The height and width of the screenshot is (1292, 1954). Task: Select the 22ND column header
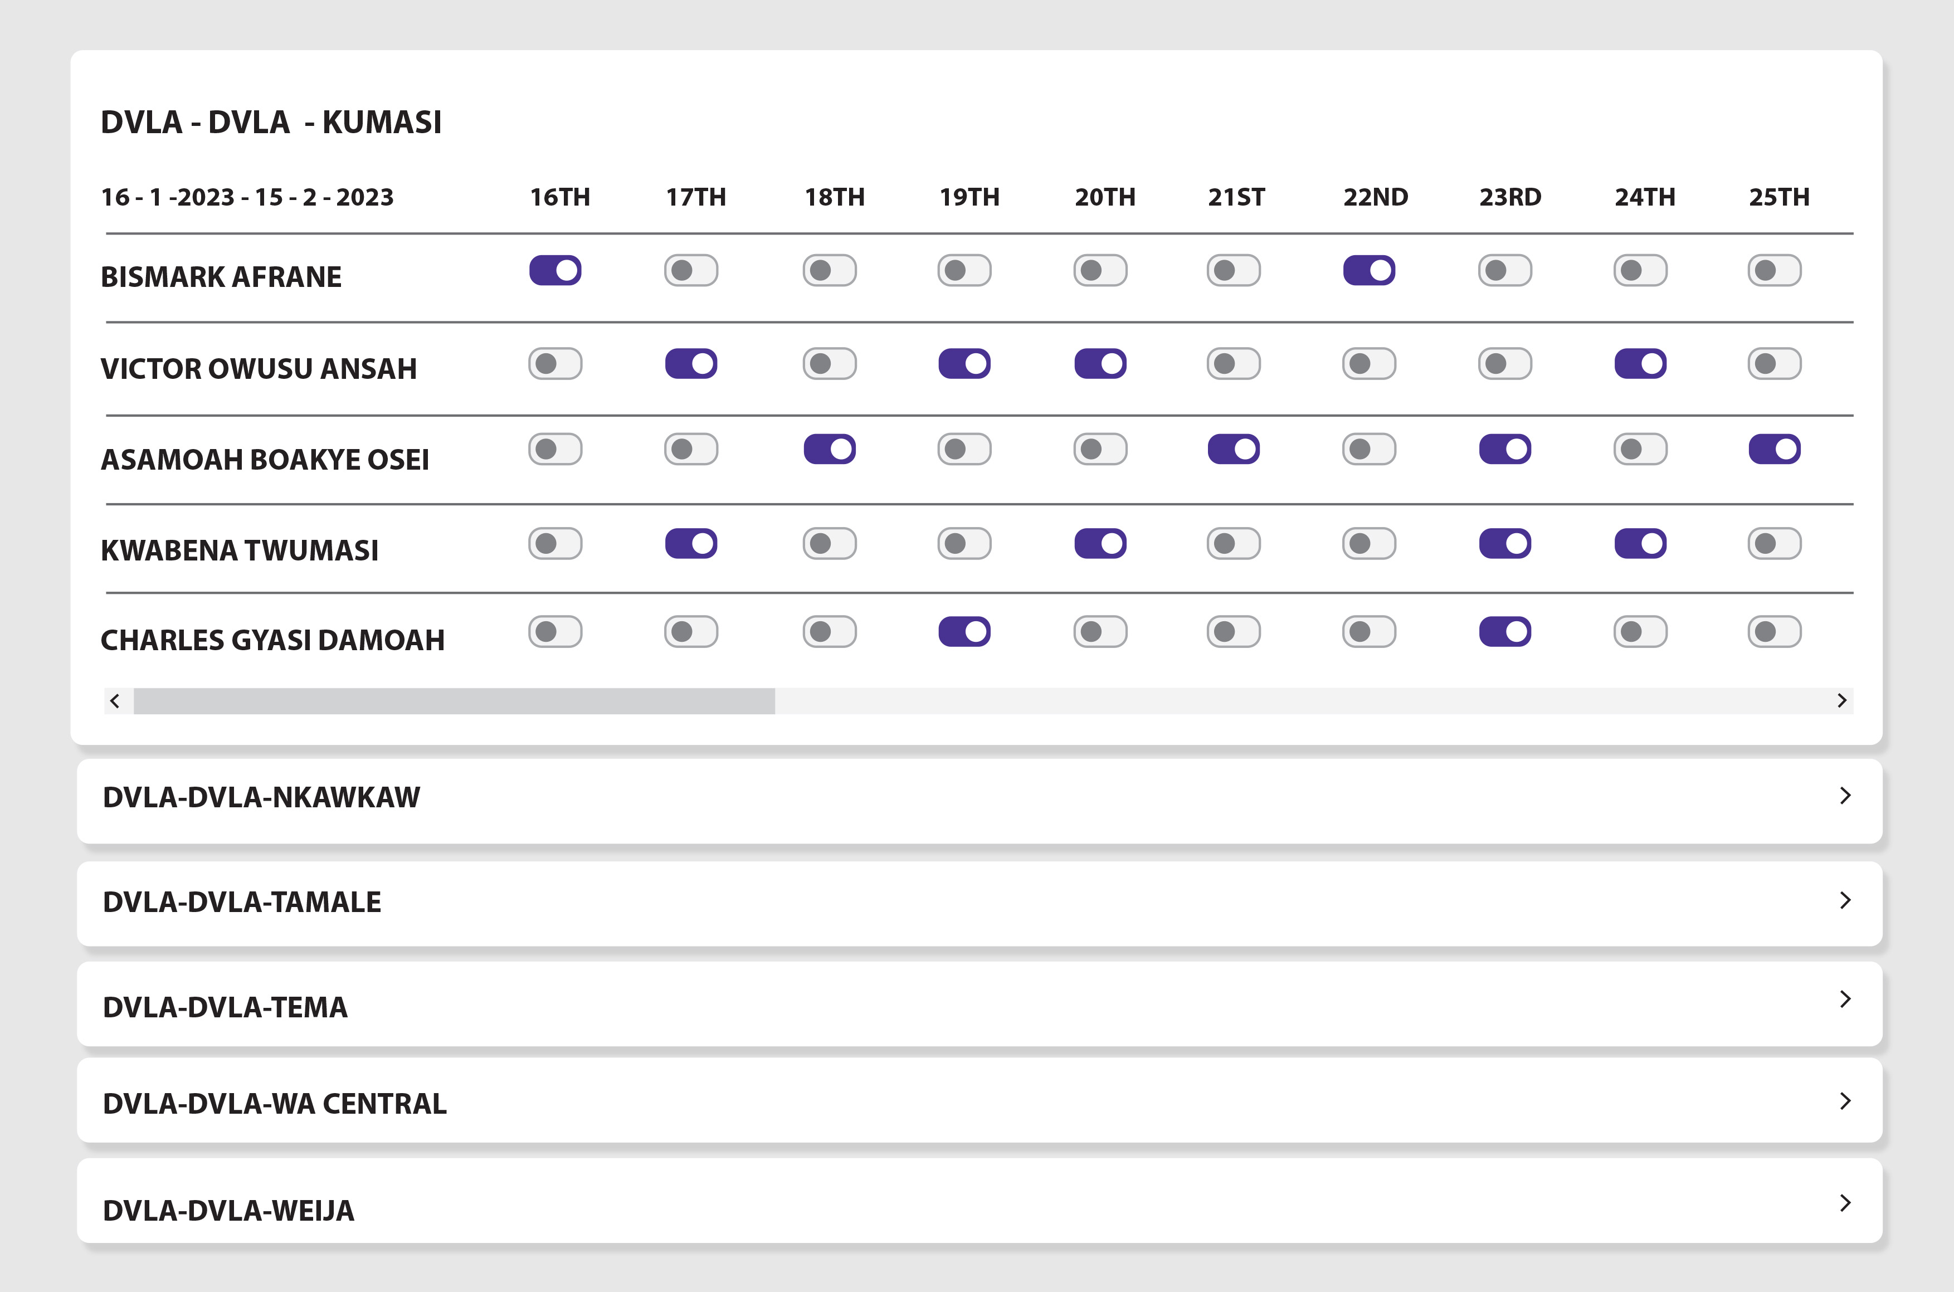tap(1376, 197)
